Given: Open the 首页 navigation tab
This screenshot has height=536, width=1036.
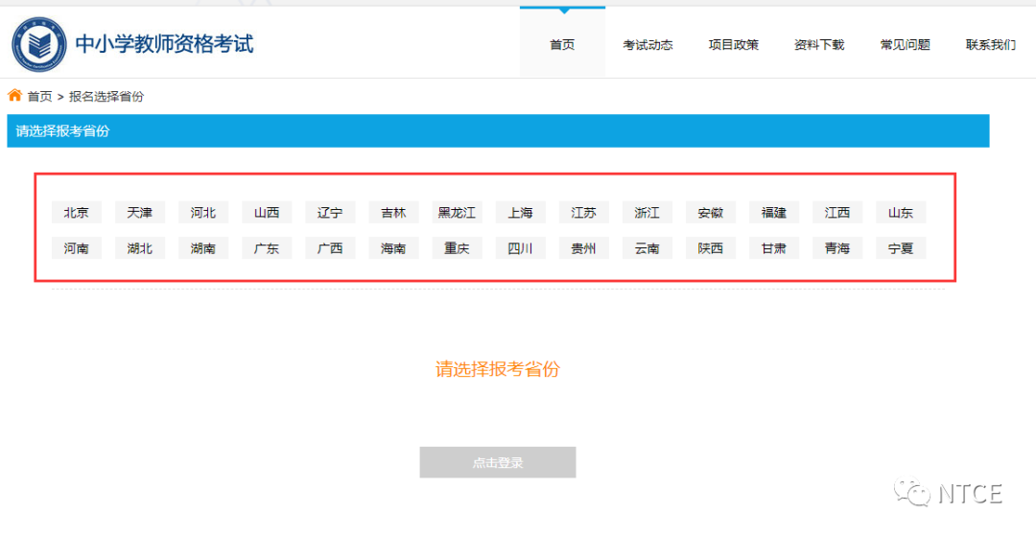Looking at the screenshot, I should tap(562, 45).
